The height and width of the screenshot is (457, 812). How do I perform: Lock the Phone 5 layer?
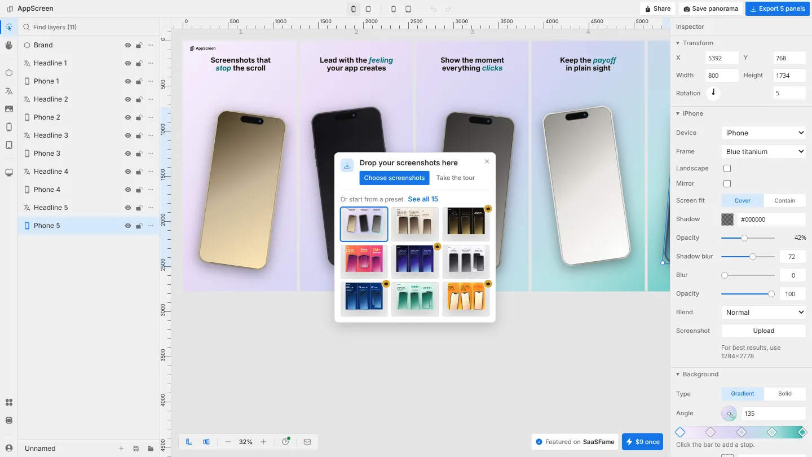pos(139,226)
